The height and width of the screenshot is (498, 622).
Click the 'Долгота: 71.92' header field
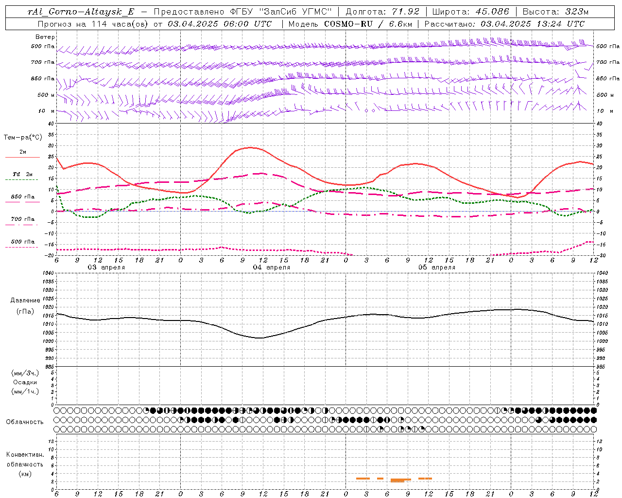pyautogui.click(x=382, y=12)
